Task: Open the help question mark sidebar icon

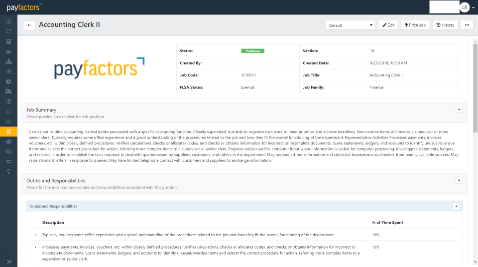Action: (x=8, y=101)
